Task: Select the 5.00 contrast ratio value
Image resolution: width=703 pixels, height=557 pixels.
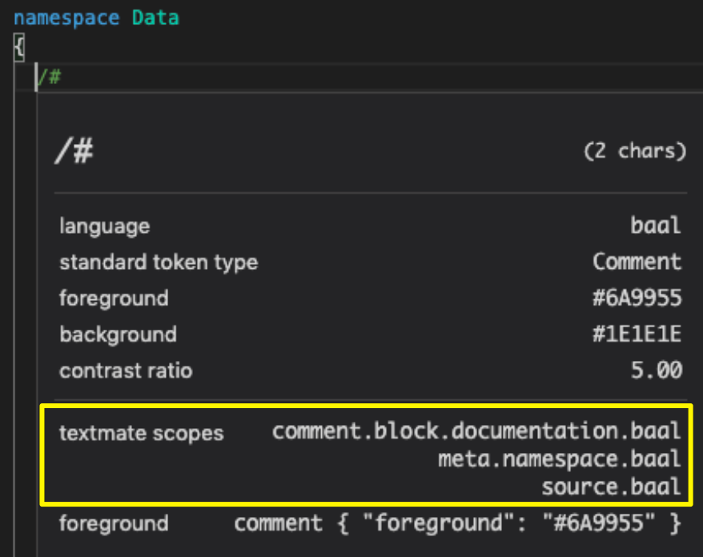Action: click(x=657, y=371)
